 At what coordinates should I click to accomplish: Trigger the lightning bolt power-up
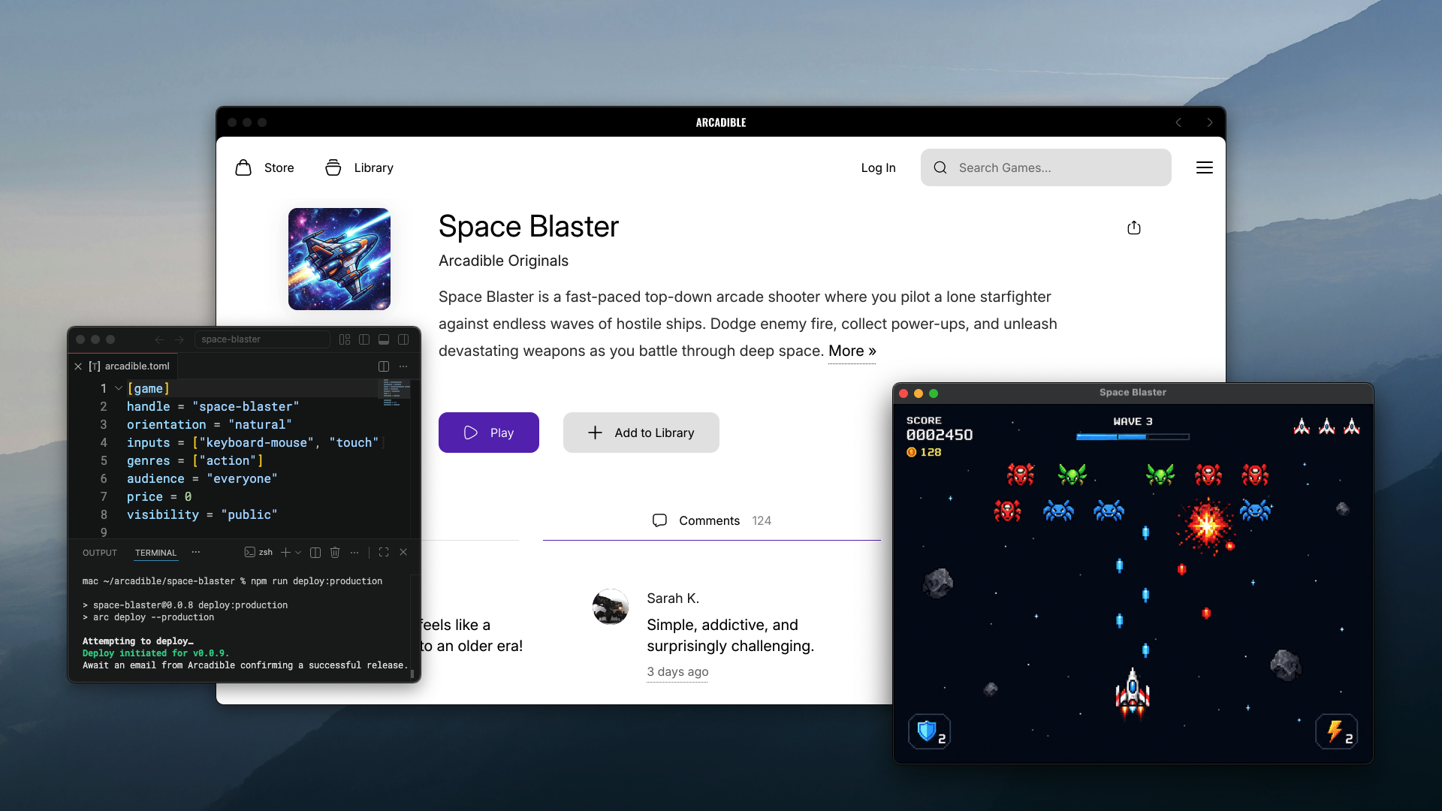[x=1337, y=731]
